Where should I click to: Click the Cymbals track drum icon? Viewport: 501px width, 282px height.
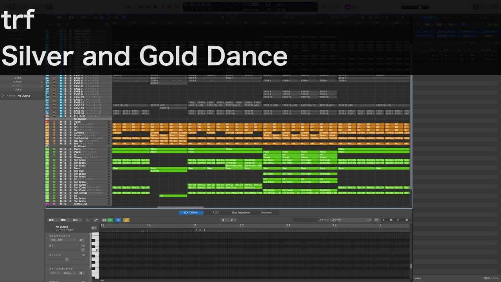54,133
